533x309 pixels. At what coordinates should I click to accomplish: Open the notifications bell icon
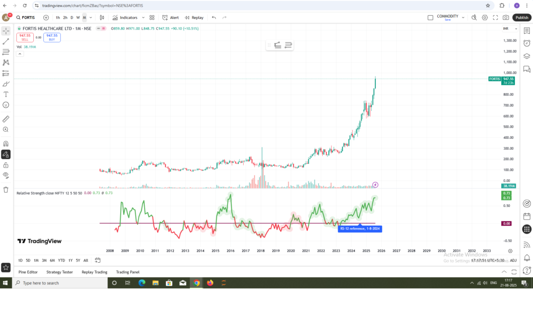[x=527, y=257]
